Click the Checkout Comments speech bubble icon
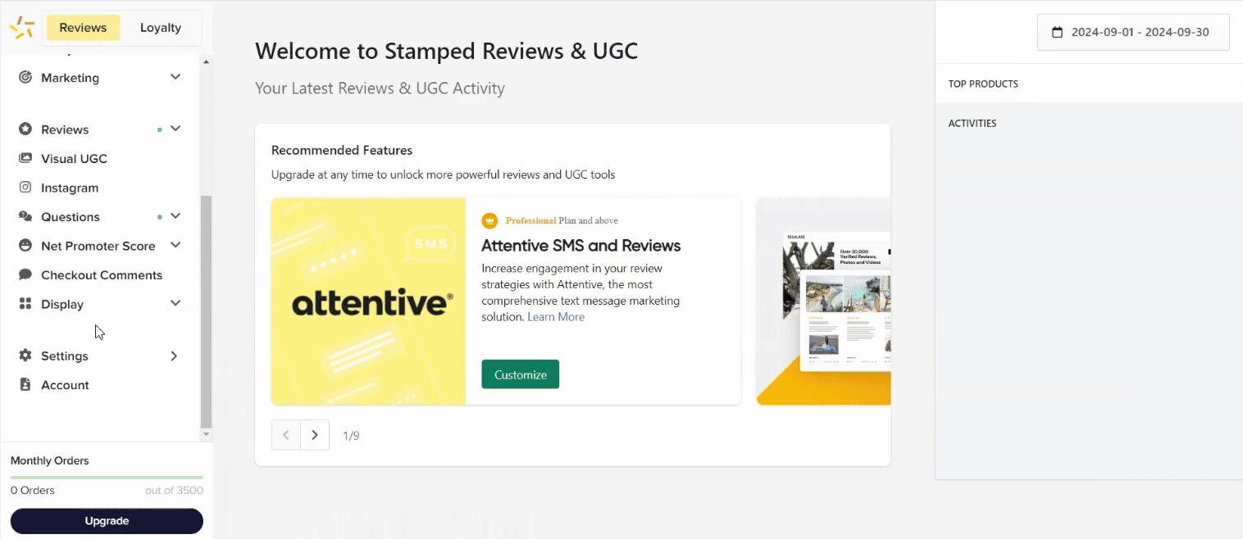Viewport: 1243px width, 539px height. [x=25, y=274]
